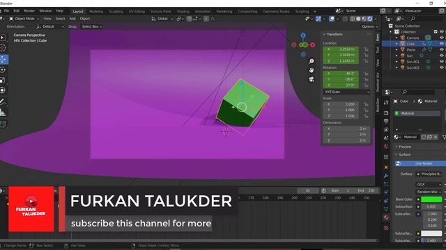Select the Measure tool in the viewport toolbar
The width and height of the screenshot is (446, 250).
coord(3,112)
